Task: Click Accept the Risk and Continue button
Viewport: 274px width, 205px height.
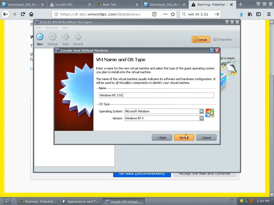Action: click(205, 175)
